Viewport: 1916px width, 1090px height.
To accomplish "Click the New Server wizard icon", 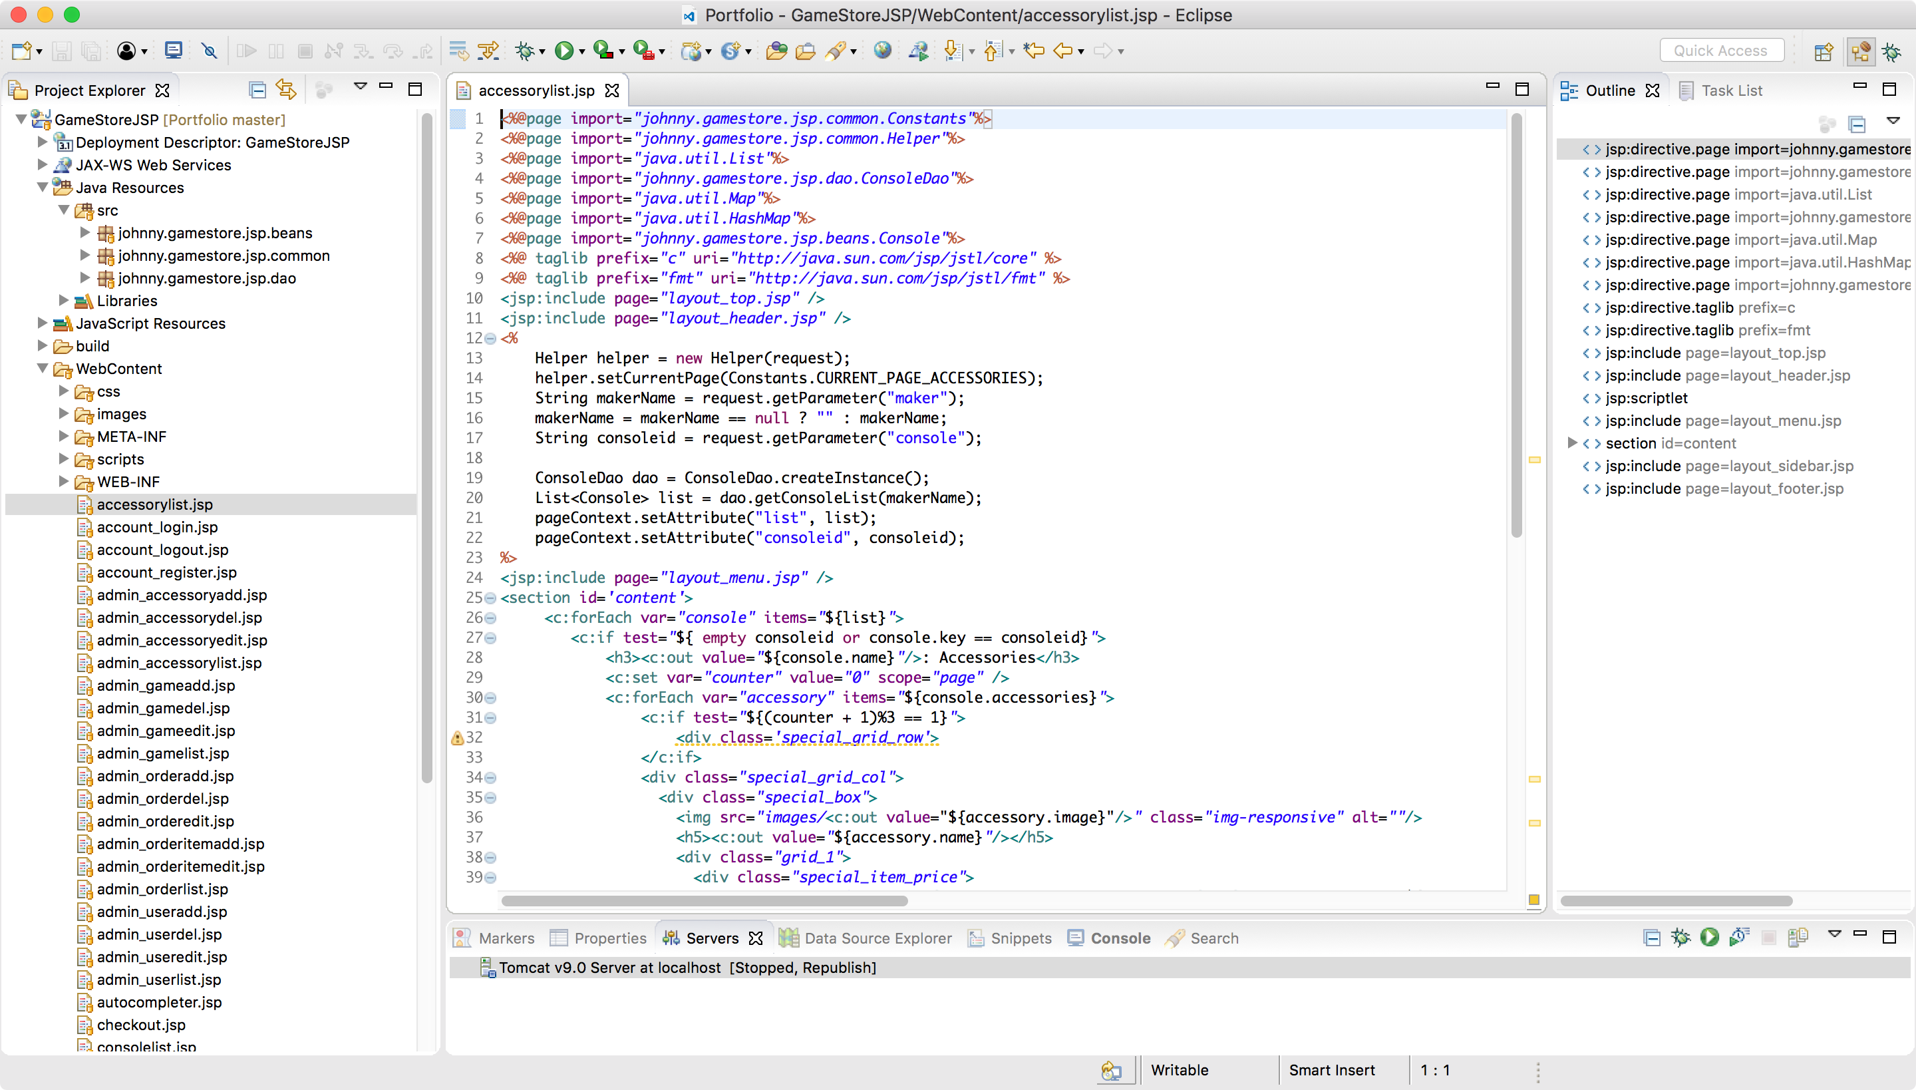I will [x=691, y=51].
